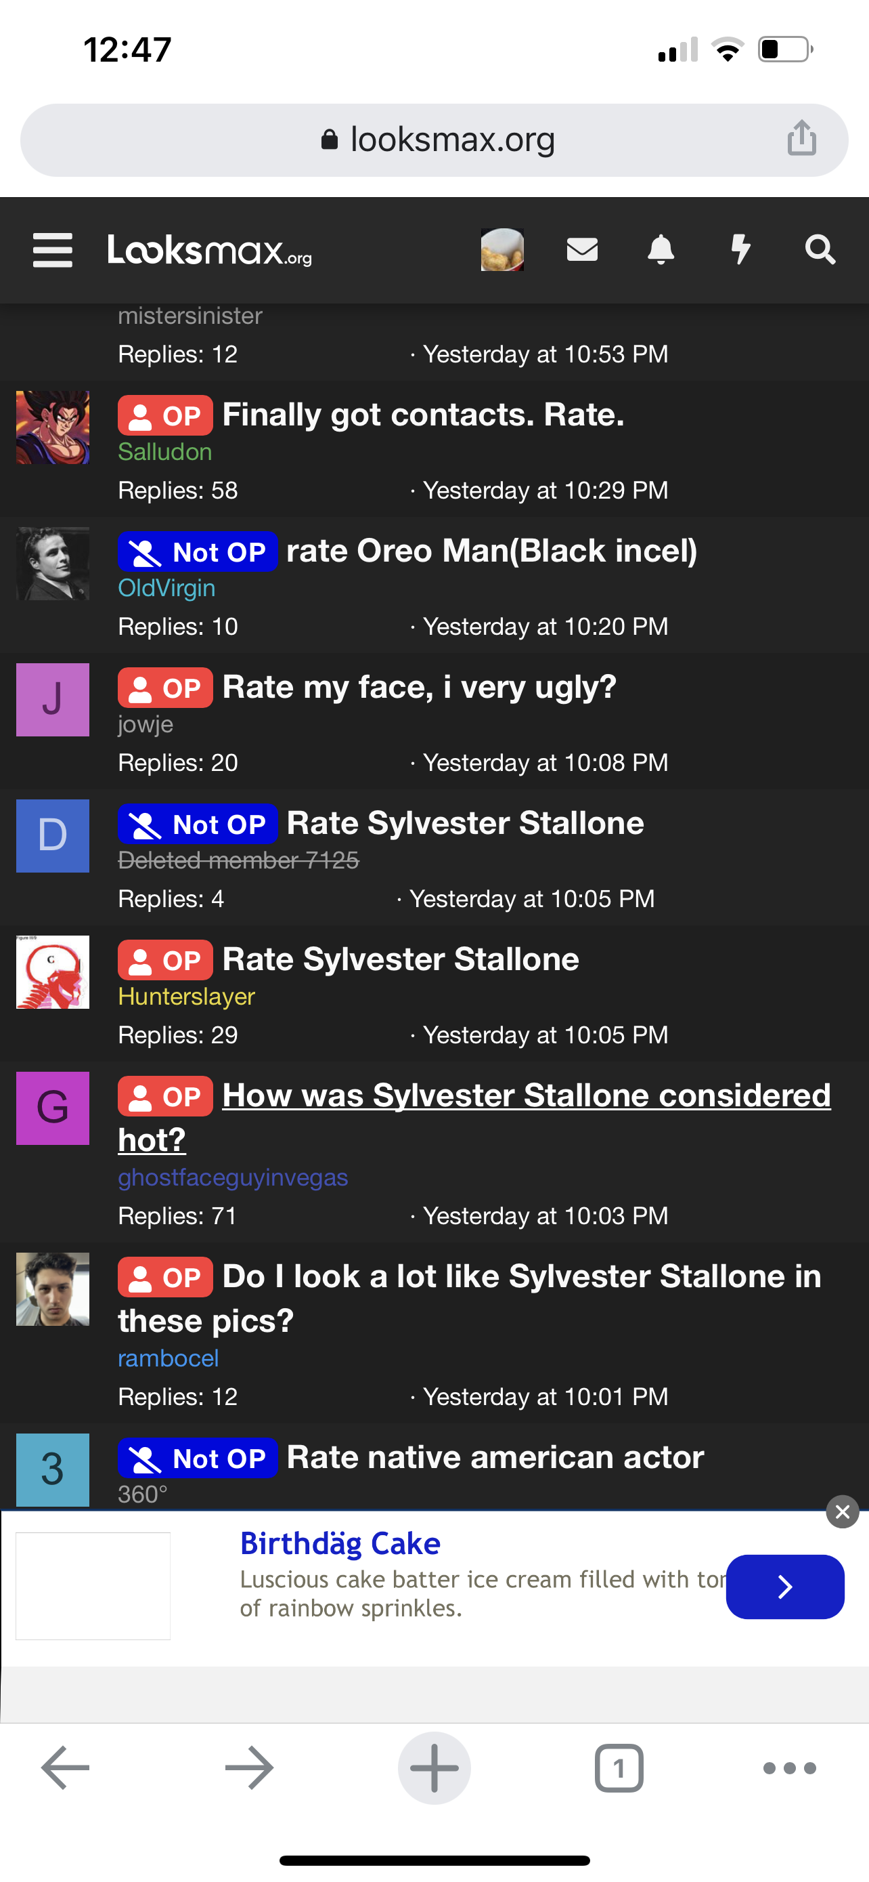This screenshot has width=869, height=1882.
Task: Select the Not OP tag on Oreo Man thread
Action: [198, 551]
